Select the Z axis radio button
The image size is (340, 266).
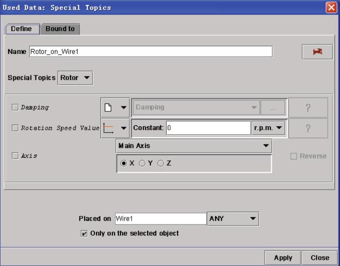(x=161, y=163)
